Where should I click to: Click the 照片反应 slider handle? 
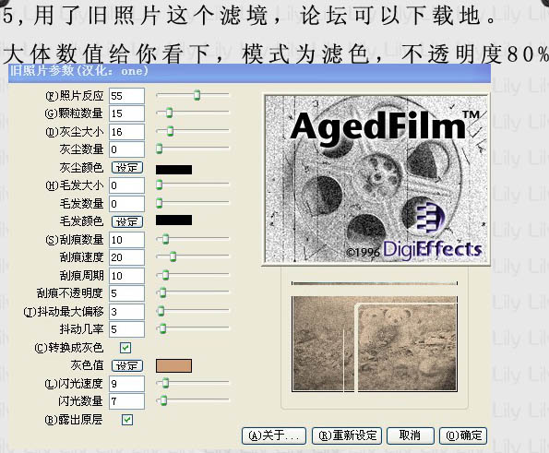click(x=197, y=95)
